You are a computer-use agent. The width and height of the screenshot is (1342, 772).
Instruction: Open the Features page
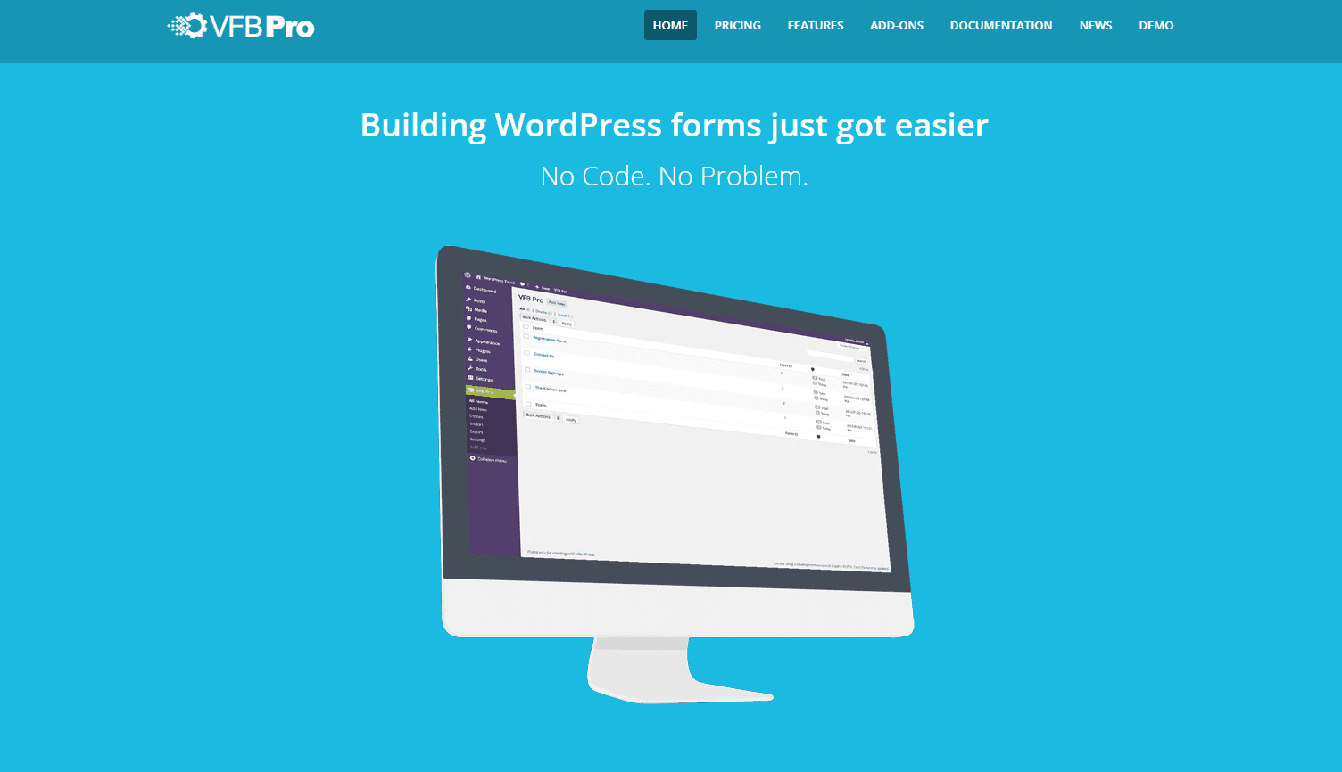pyautogui.click(x=816, y=25)
